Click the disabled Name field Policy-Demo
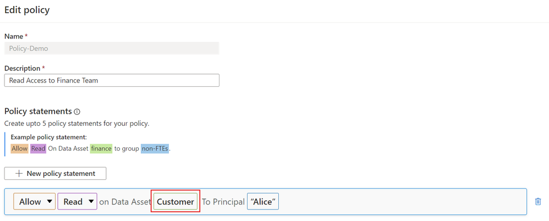Image resolution: width=549 pixels, height=221 pixels. pyautogui.click(x=111, y=48)
